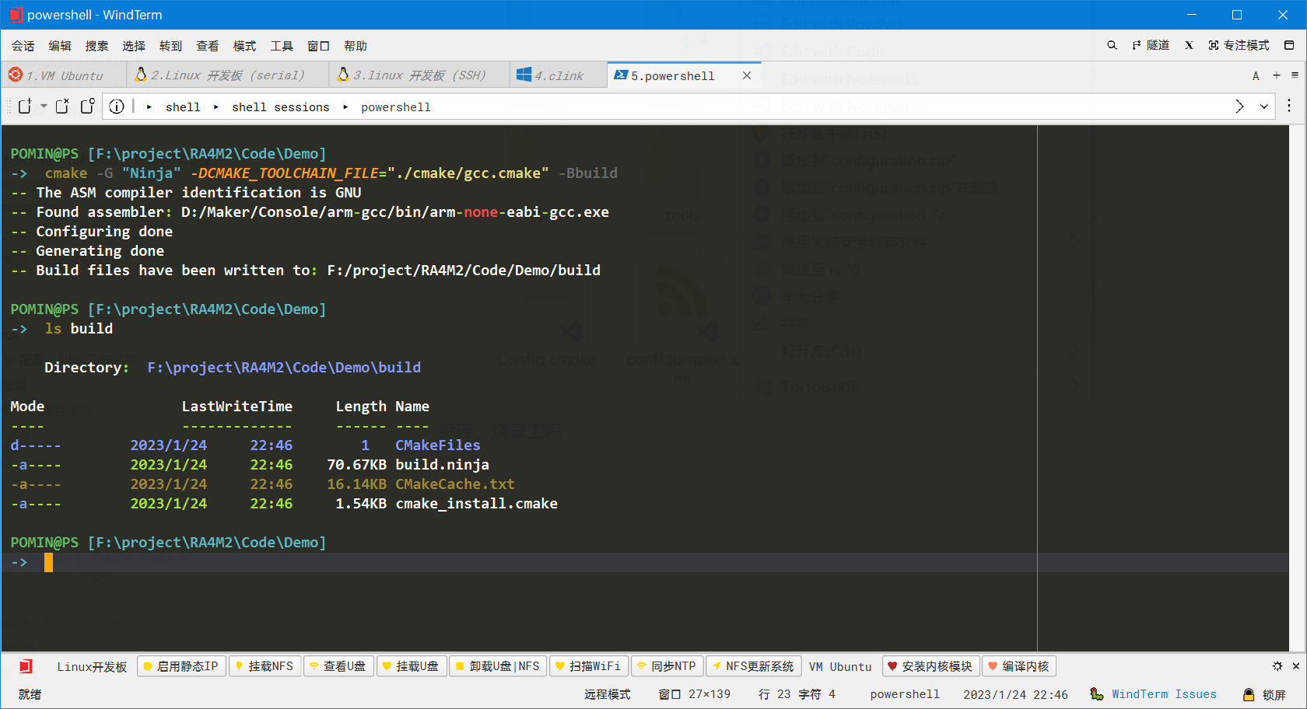This screenshot has width=1307, height=709.
Task: Add a new tab with plus icon
Action: pos(1277,75)
